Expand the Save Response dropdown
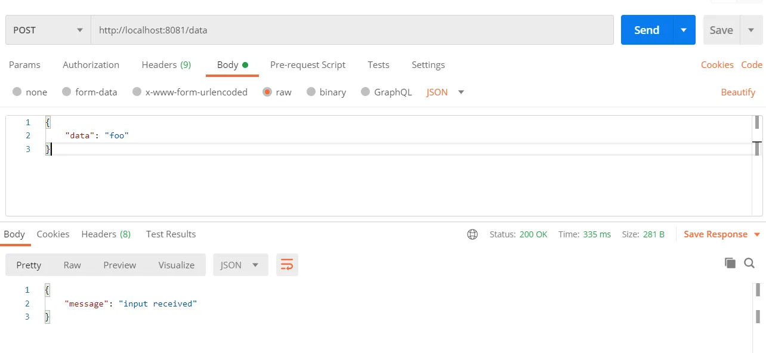The width and height of the screenshot is (766, 353). click(722, 234)
